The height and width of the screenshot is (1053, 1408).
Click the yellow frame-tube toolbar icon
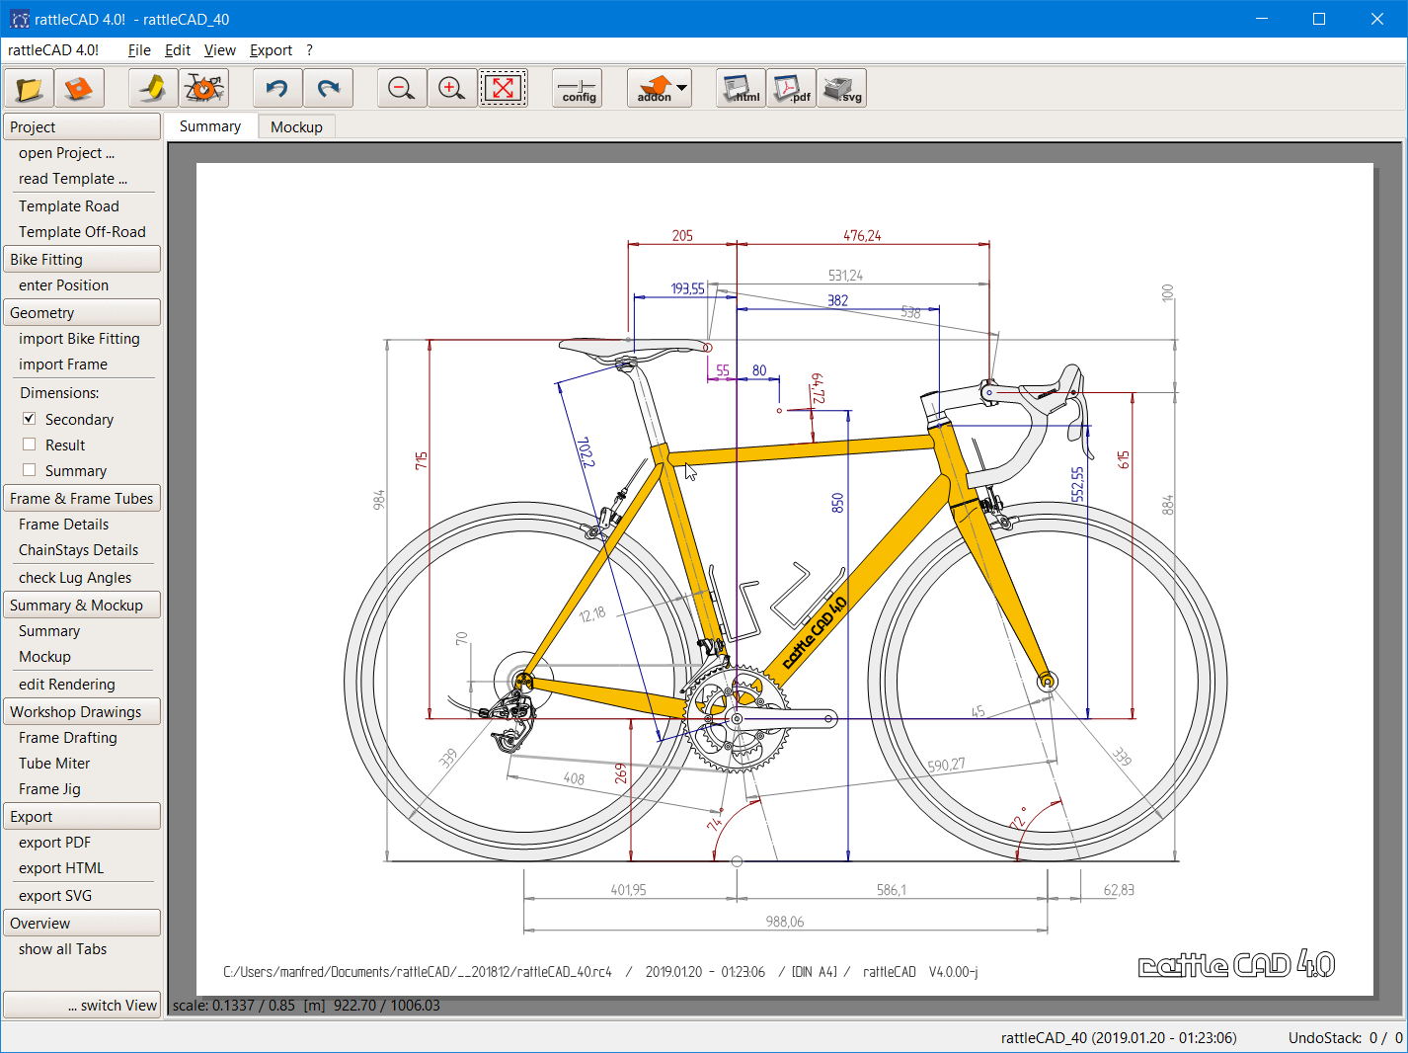point(153,88)
